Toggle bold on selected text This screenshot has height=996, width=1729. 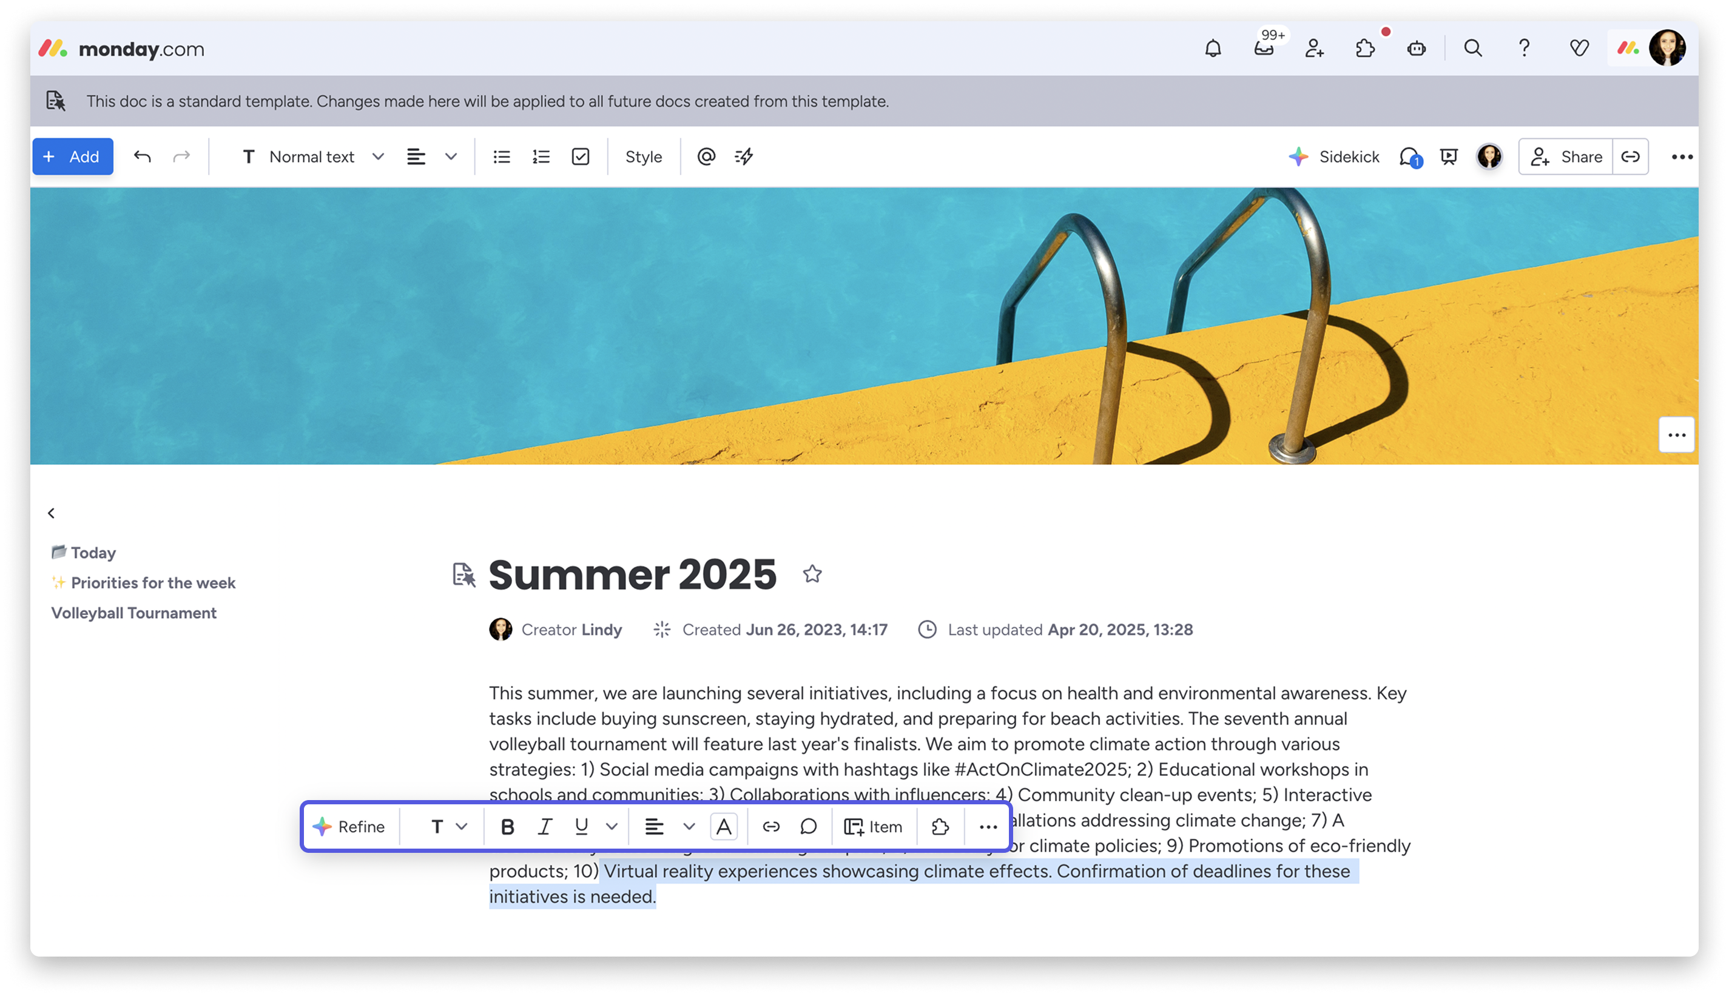tap(507, 826)
